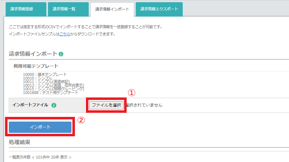The height and width of the screenshot is (162, 289).
Task: Choose a file with ファイルを選択 button
Action: coord(106,105)
